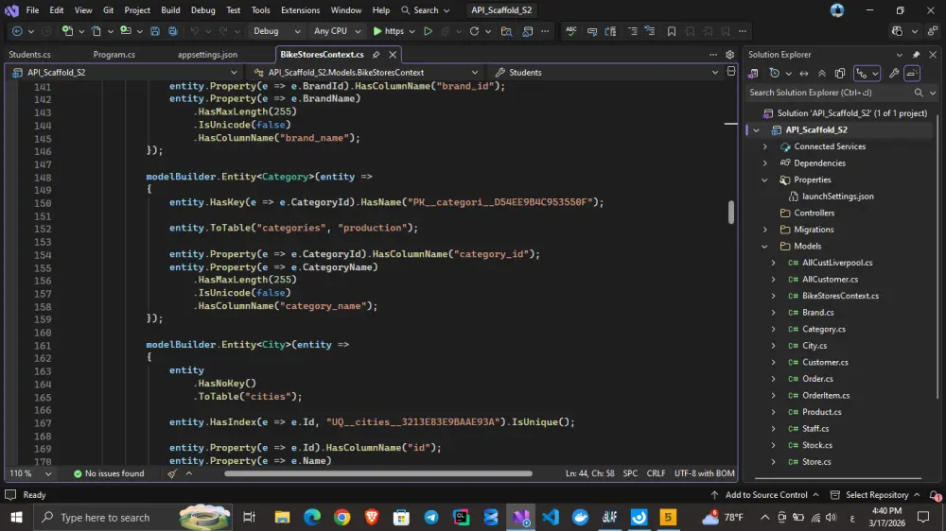
Task: Click Collapse All double chevron in Solution Explorer
Action: point(822,74)
